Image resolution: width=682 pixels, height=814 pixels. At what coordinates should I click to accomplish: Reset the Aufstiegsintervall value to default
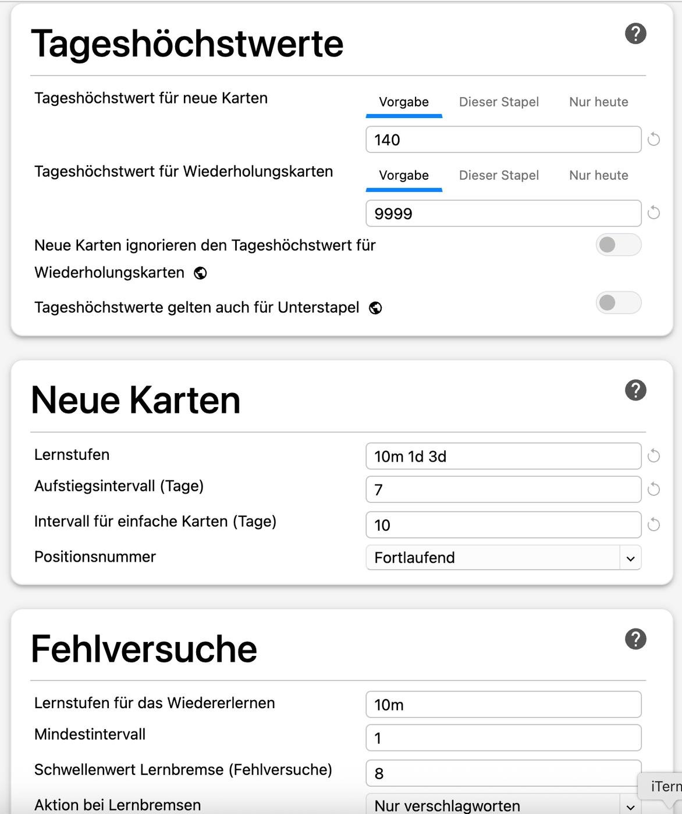tap(653, 490)
